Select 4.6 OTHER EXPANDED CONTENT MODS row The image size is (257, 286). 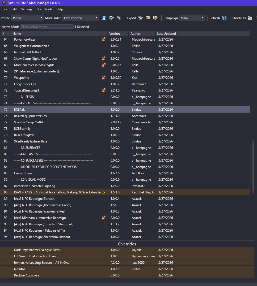(125, 167)
